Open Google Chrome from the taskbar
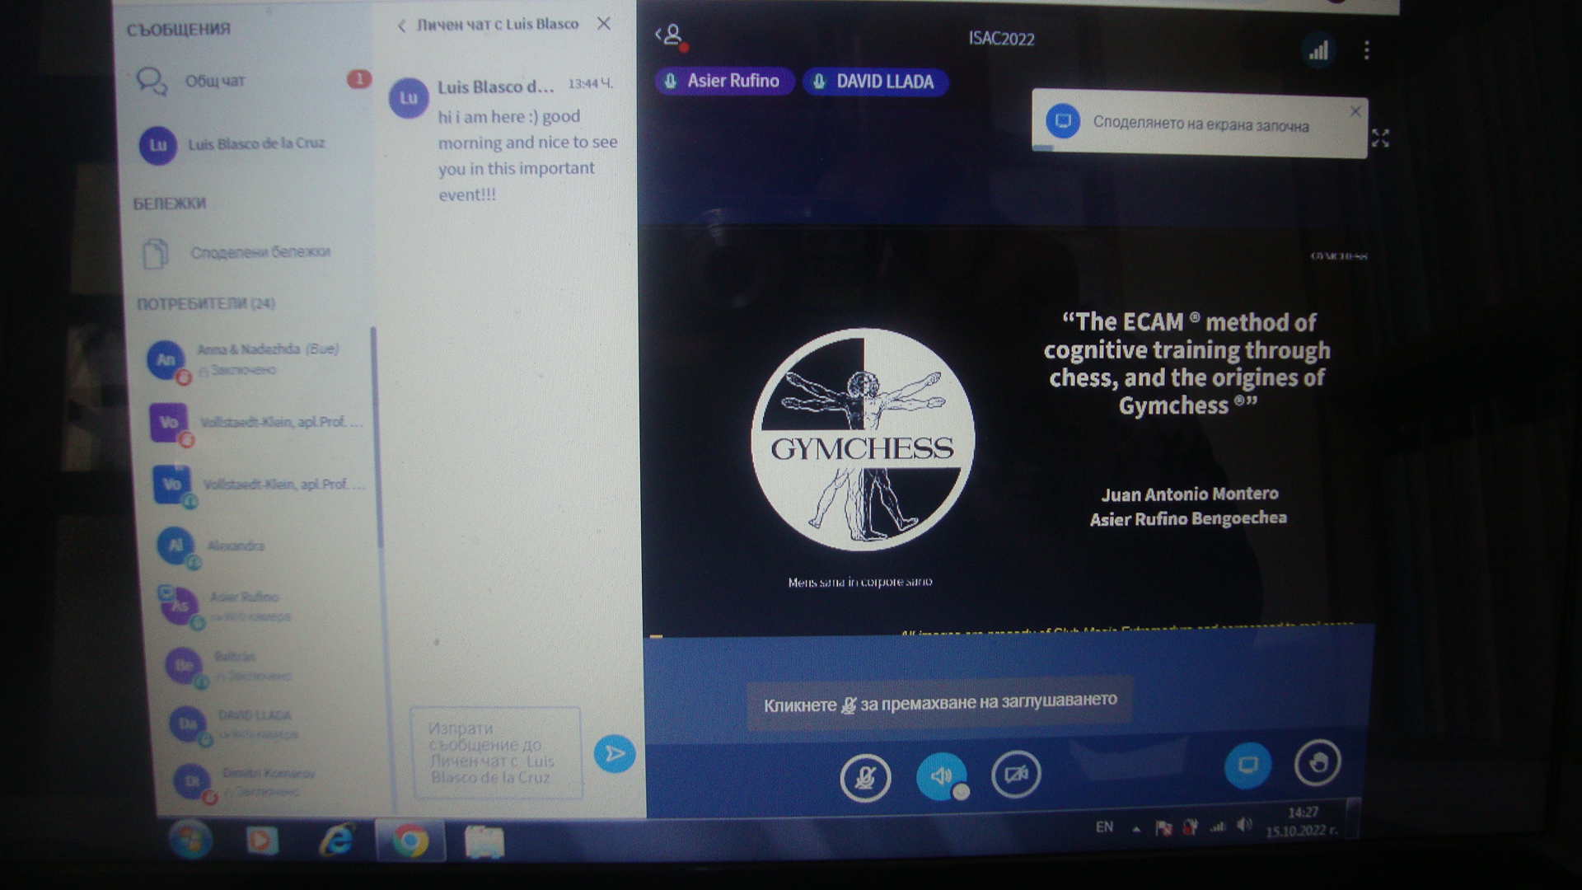 click(410, 841)
